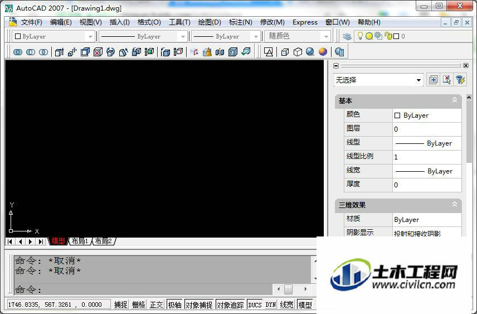The width and height of the screenshot is (477, 314).
Task: Open the 修改(M) menu
Action: [272, 22]
